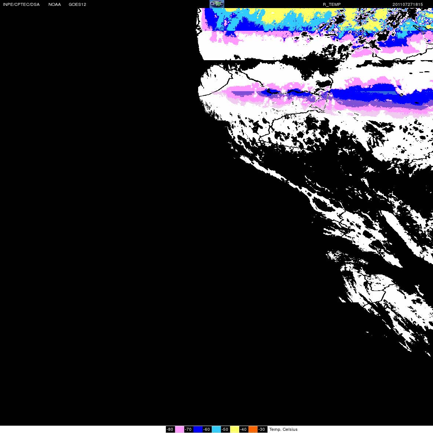Screen dimensions: 433x433
Task: Click the -50 legend value
Action: pyautogui.click(x=225, y=429)
